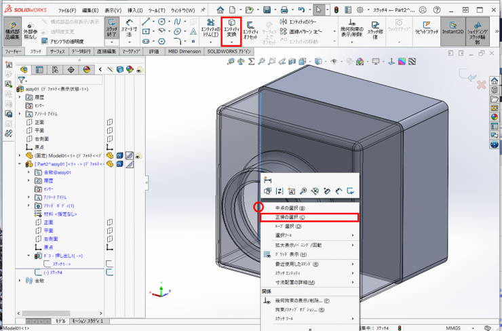Open the appearance color wheel tab in the manager panel
Screen dimensions: 502x331
(86, 69)
